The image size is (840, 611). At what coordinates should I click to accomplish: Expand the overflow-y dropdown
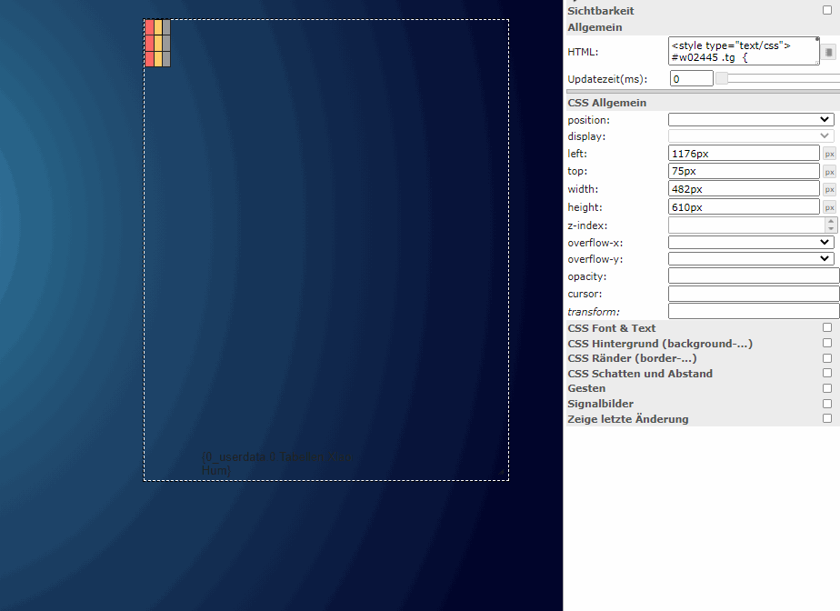click(x=751, y=258)
